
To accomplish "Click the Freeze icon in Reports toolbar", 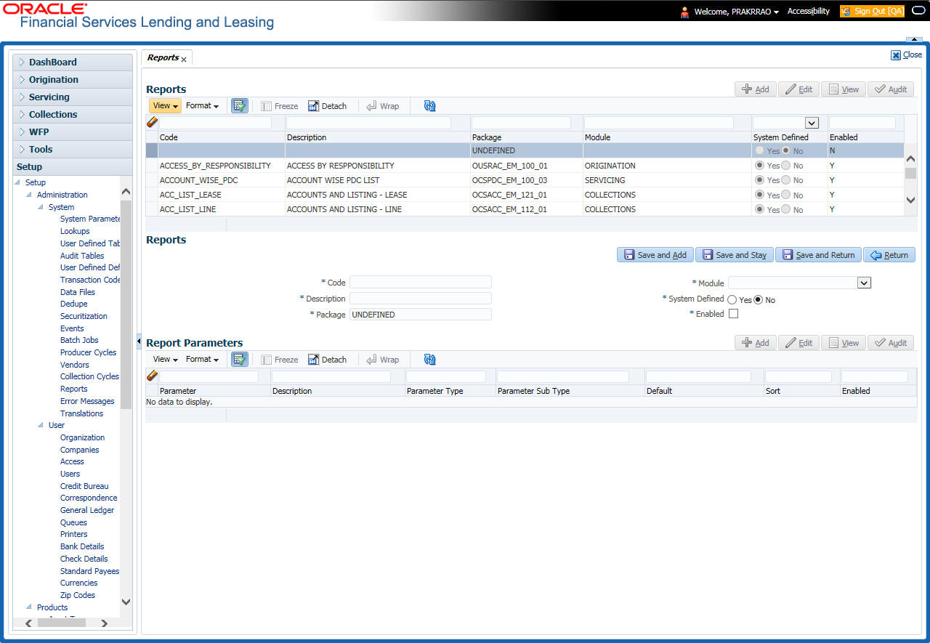I will [x=279, y=106].
